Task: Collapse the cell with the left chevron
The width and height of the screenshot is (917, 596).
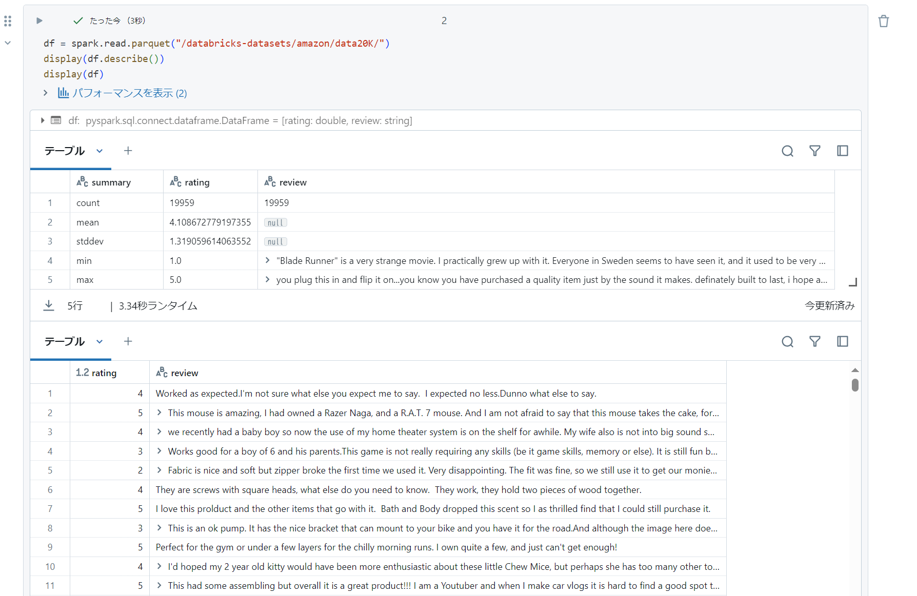Action: tap(8, 43)
